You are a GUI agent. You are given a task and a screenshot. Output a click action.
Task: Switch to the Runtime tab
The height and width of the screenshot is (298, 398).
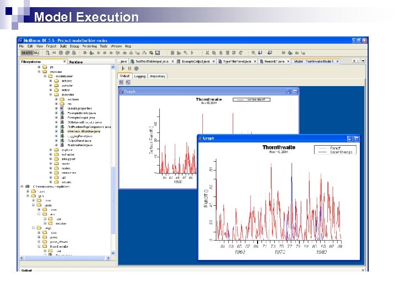pos(76,62)
